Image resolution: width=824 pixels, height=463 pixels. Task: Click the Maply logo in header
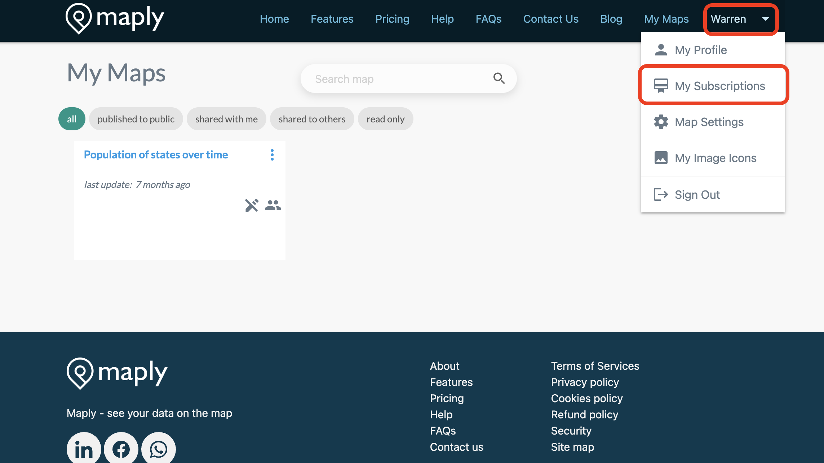pos(115,19)
